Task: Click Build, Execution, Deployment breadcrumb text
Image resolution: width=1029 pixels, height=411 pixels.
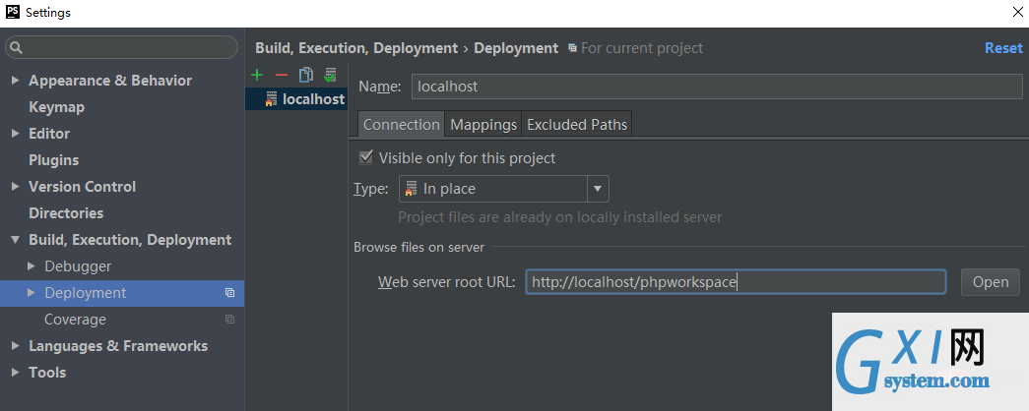Action: [x=356, y=48]
